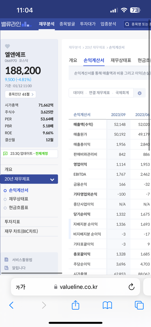Tap Safari's share icon
Image resolution: width=151 pixels, height=327 pixels.
75,305
